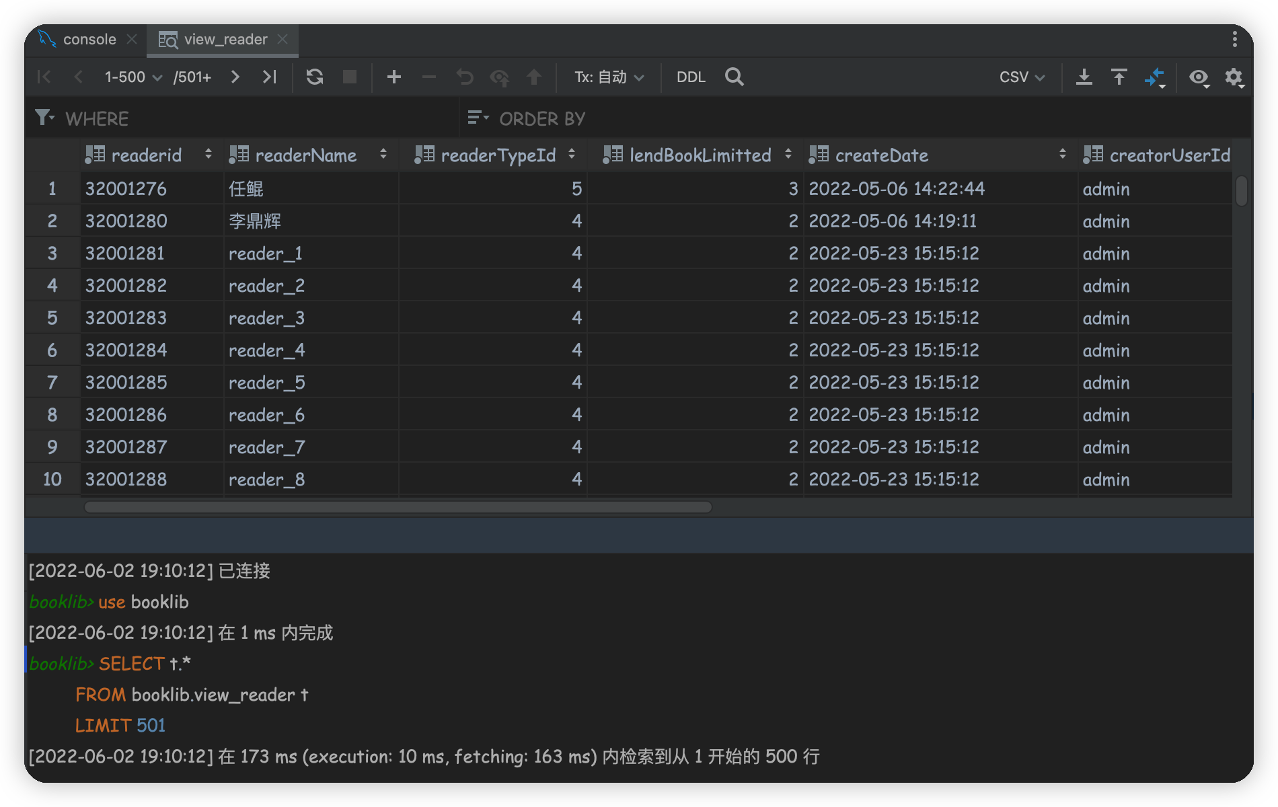
Task: Search in table with magnifier icon
Action: pyautogui.click(x=735, y=77)
